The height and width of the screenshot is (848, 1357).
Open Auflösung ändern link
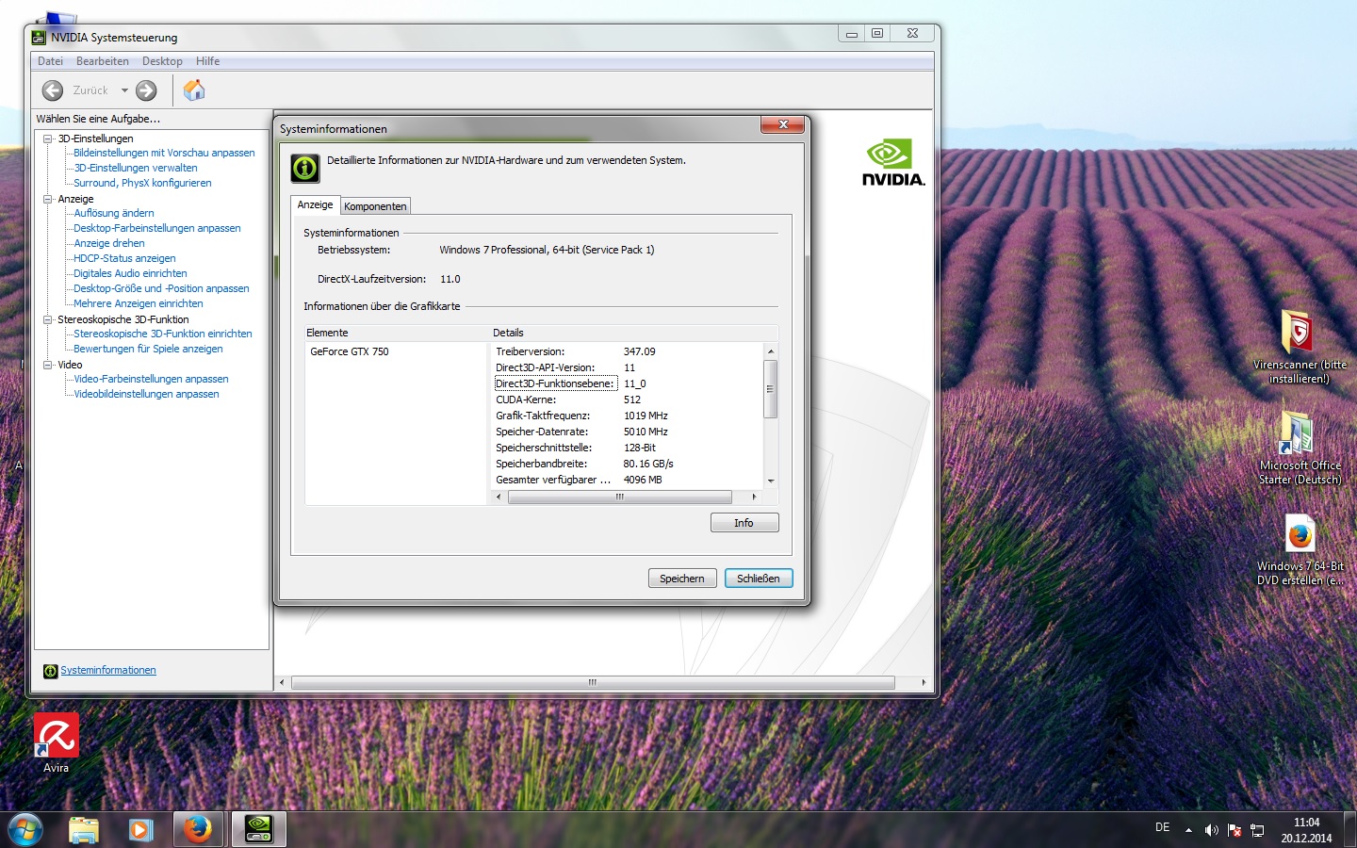pyautogui.click(x=114, y=213)
